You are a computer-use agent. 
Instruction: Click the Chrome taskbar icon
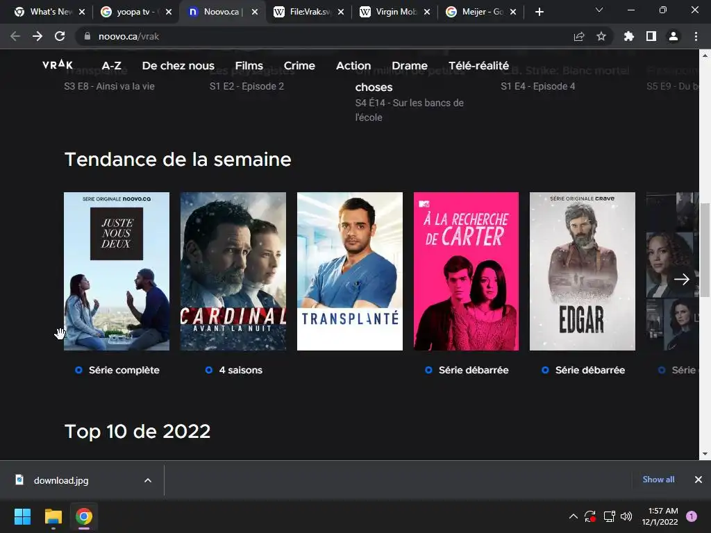(x=84, y=516)
